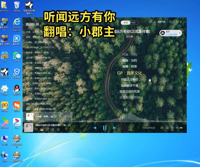Click the lyric line 追逐沿途的风景
This screenshot has width=200, height=167.
coord(129,92)
